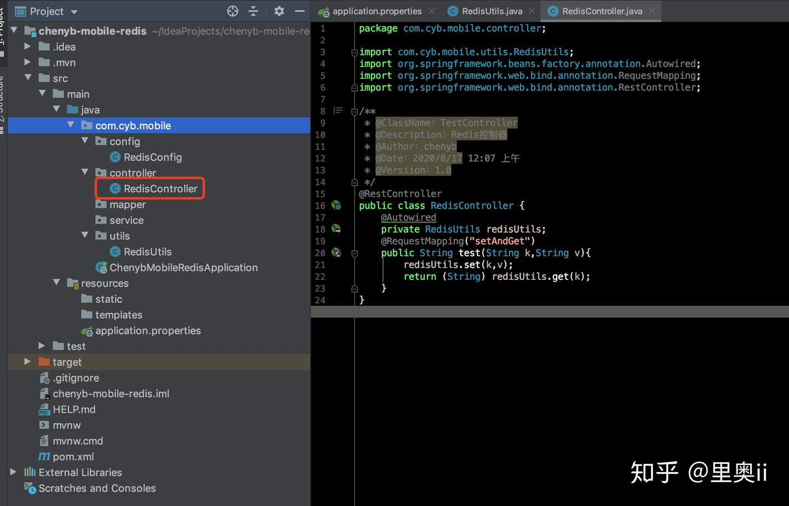Click the doc rendering toggle icon on line 8
789x506 pixels.
click(x=338, y=111)
